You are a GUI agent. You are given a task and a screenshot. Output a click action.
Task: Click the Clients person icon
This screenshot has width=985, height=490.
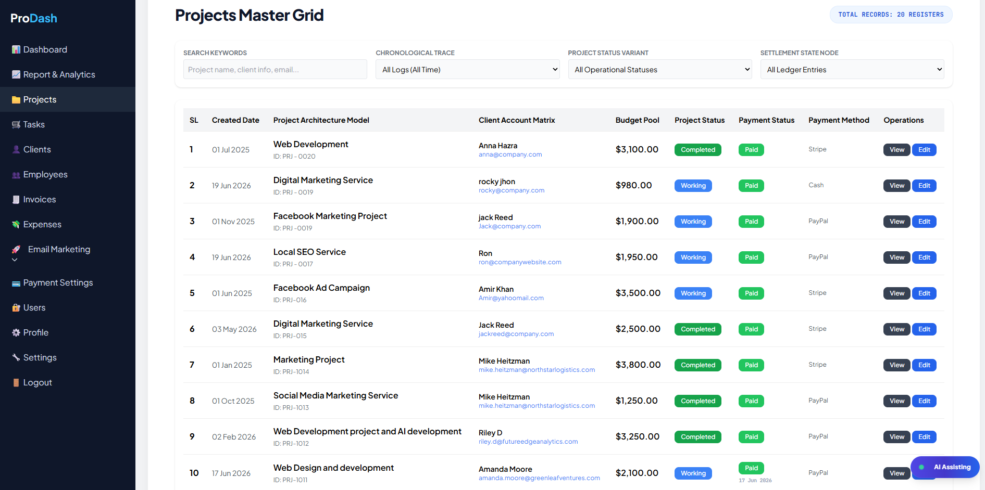[16, 149]
